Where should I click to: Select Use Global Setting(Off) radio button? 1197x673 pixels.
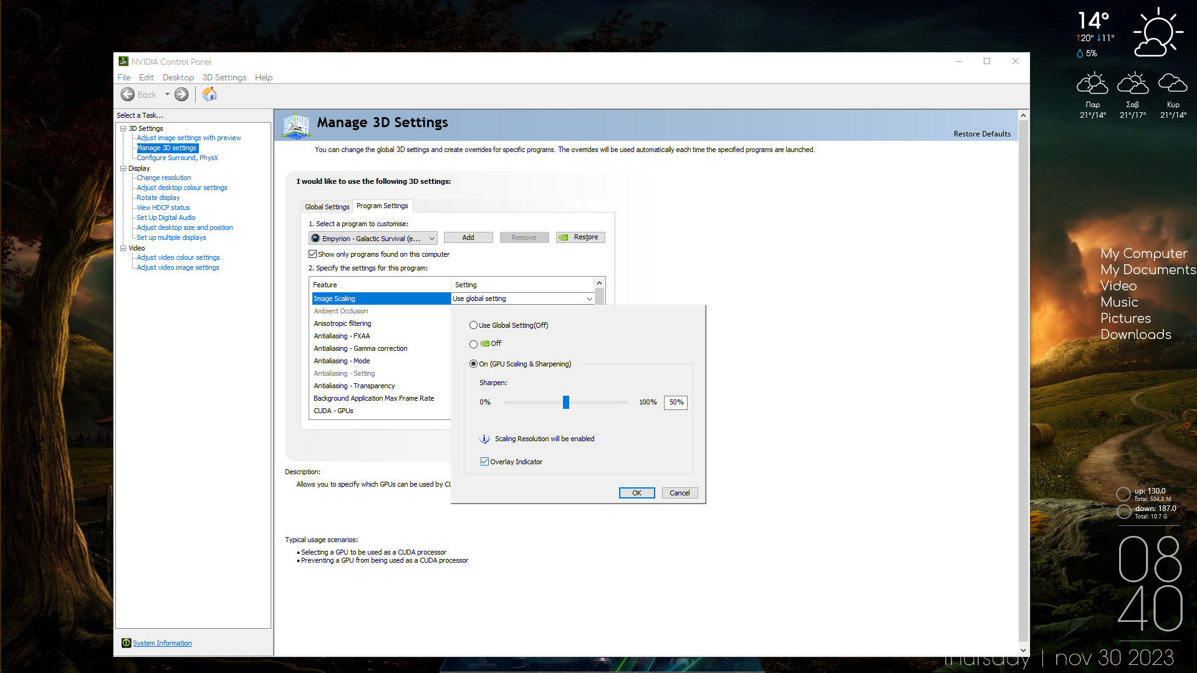(473, 325)
